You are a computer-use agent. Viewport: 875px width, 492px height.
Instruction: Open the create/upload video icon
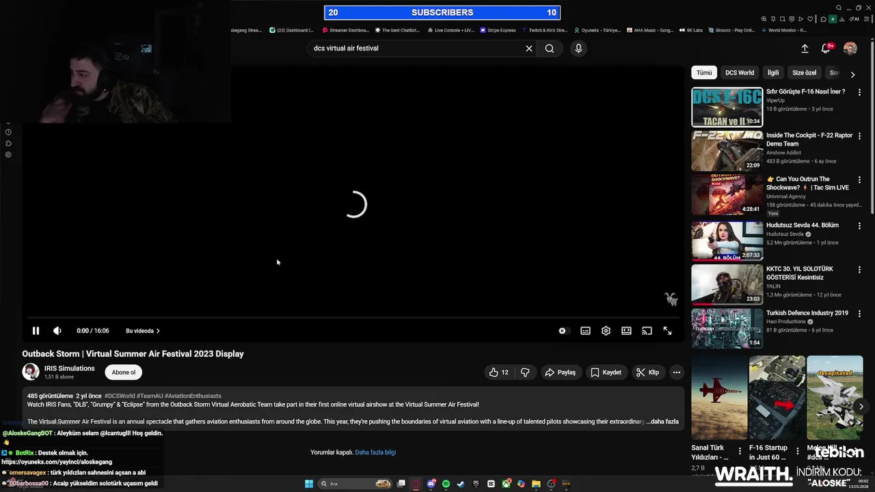[x=805, y=49]
